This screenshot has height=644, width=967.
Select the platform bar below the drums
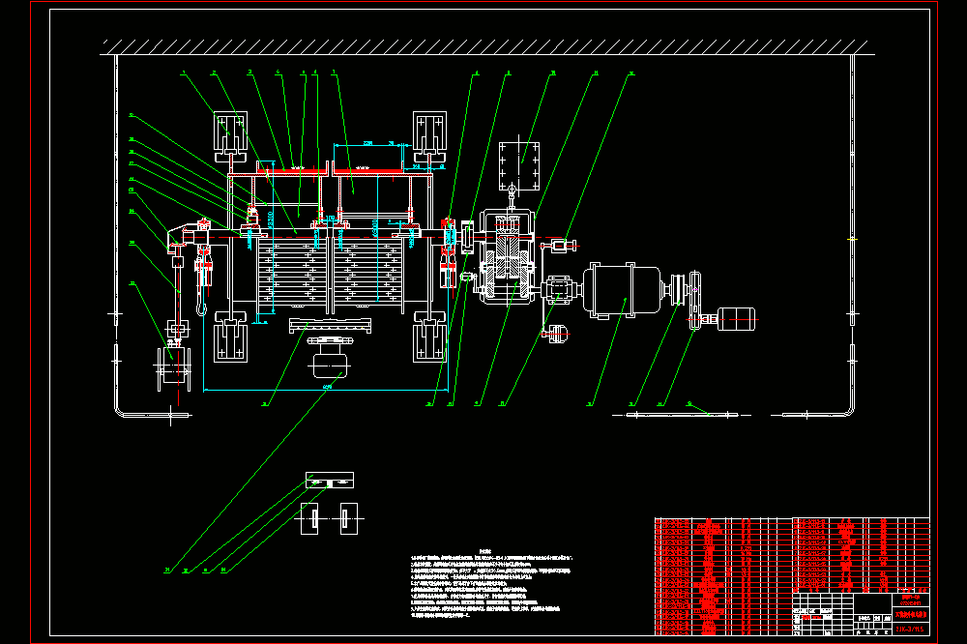pos(331,326)
